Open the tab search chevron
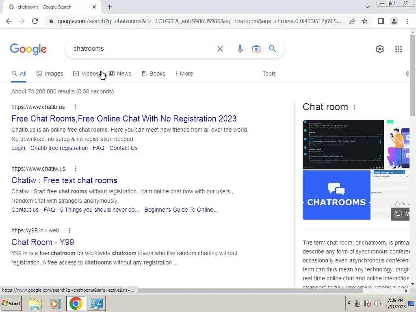The width and height of the screenshot is (416, 312). [x=367, y=7]
